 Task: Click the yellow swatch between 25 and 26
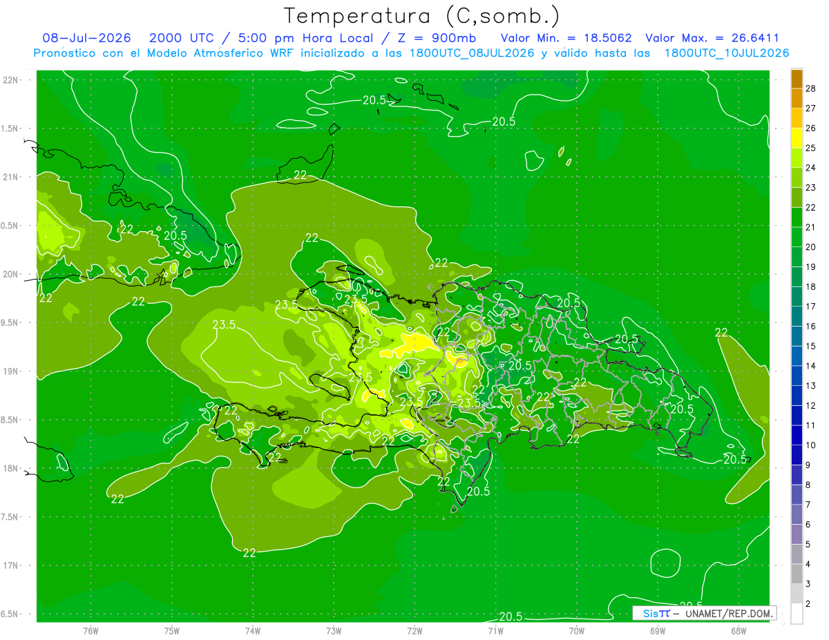(797, 138)
